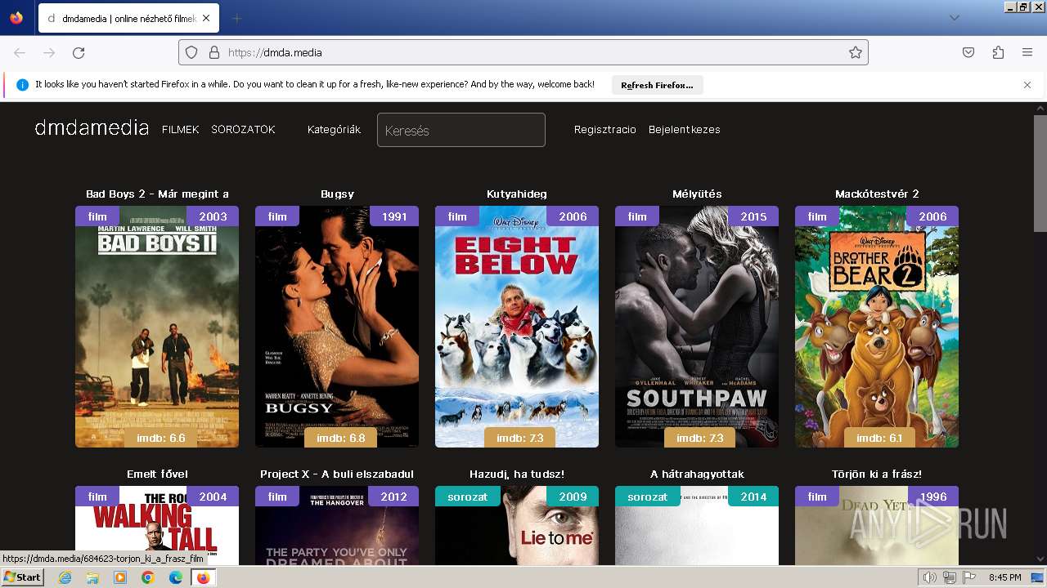Screen dimensions: 1047x588
Task: Launch Chrome from the taskbar
Action: pos(148,577)
